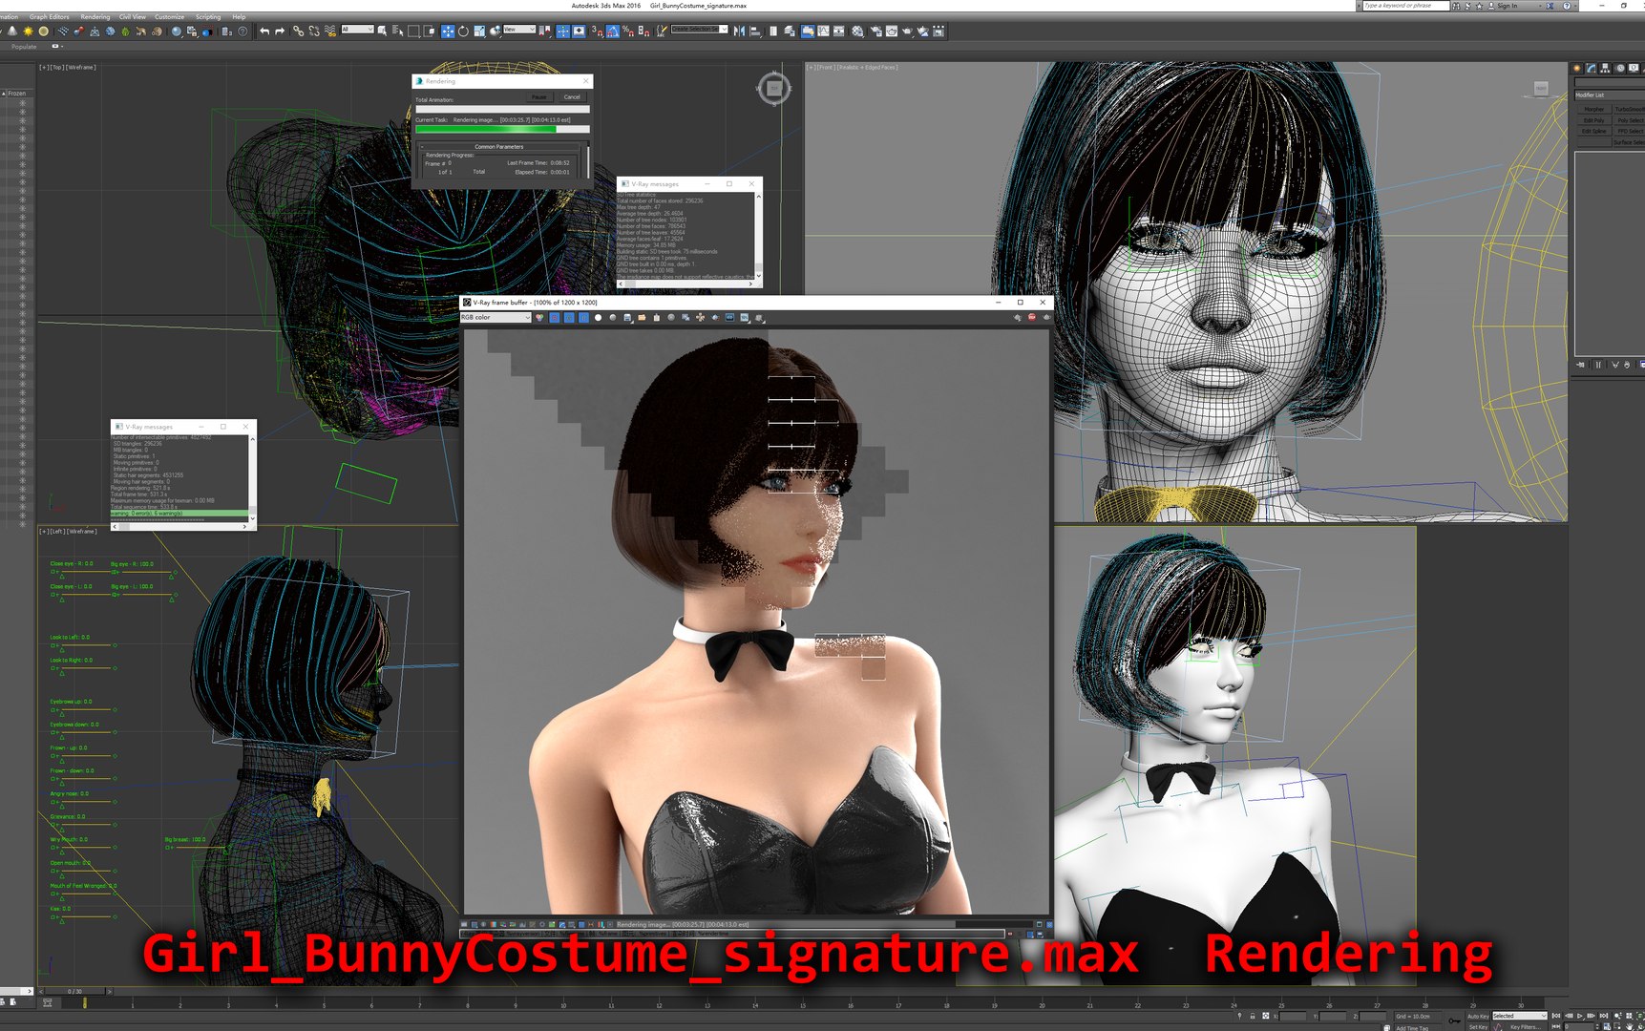The width and height of the screenshot is (1645, 1031).
Task: Toggle the Angle Snap tool
Action: pyautogui.click(x=613, y=32)
